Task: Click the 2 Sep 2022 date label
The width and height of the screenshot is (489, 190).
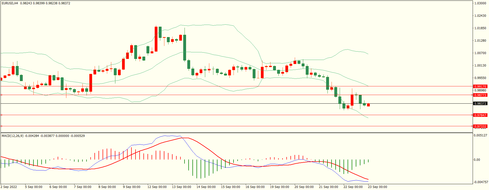Action: coord(9,187)
